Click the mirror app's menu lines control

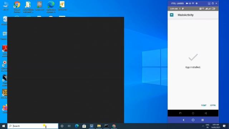203,120
